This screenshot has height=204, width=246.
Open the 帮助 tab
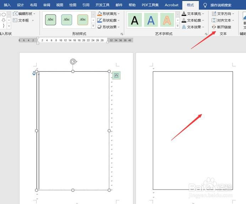pyautogui.click(x=132, y=5)
